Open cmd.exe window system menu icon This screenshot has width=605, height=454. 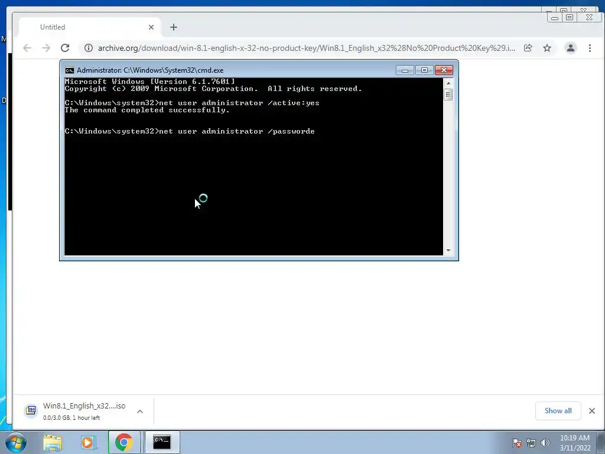70,70
